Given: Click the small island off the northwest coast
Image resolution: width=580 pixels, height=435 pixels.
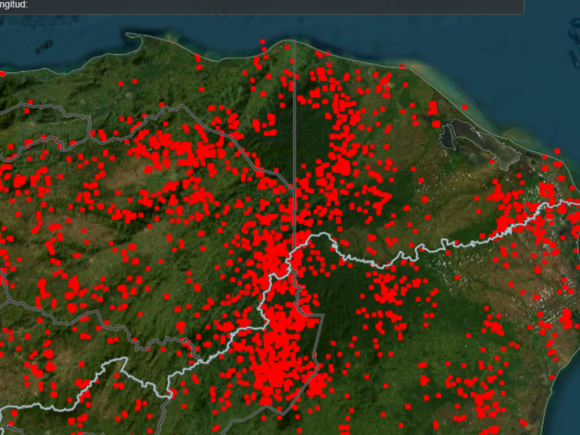Looking at the screenshot, I should pos(43,46).
